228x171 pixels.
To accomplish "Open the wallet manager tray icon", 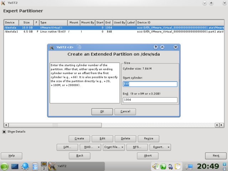I will click(x=171, y=166).
